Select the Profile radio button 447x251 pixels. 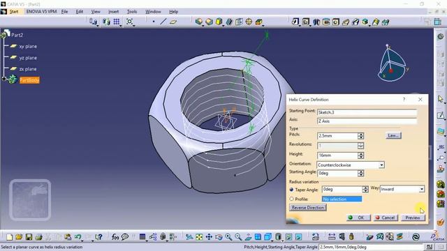[291, 199]
